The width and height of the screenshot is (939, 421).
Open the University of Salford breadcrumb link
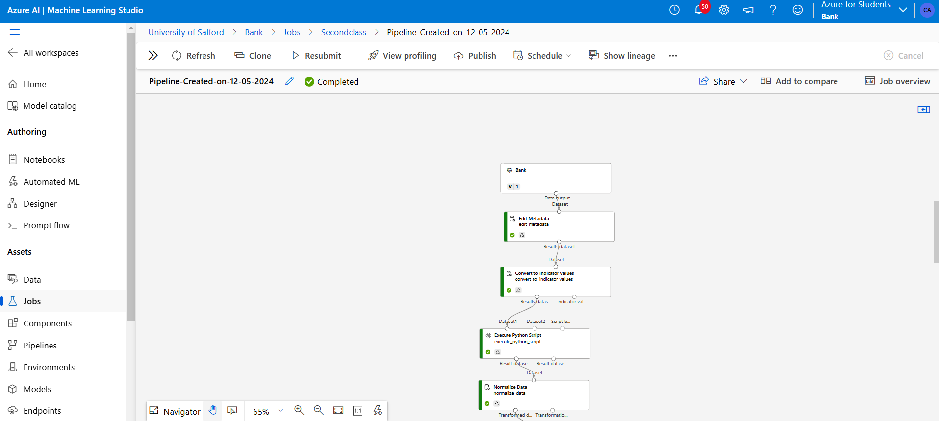(186, 32)
